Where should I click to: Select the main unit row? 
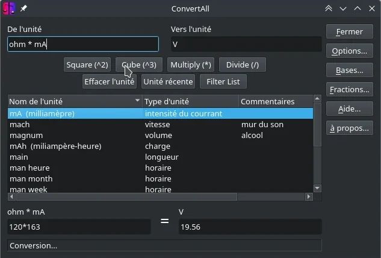click(x=160, y=157)
